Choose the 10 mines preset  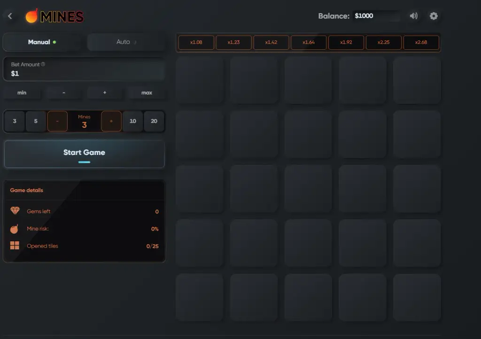[x=133, y=121]
